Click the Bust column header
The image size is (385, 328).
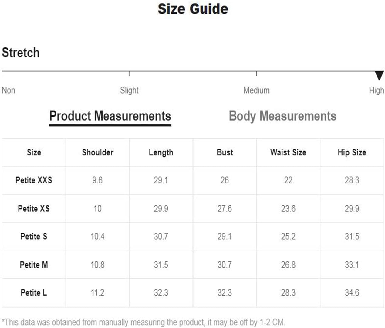(x=225, y=152)
